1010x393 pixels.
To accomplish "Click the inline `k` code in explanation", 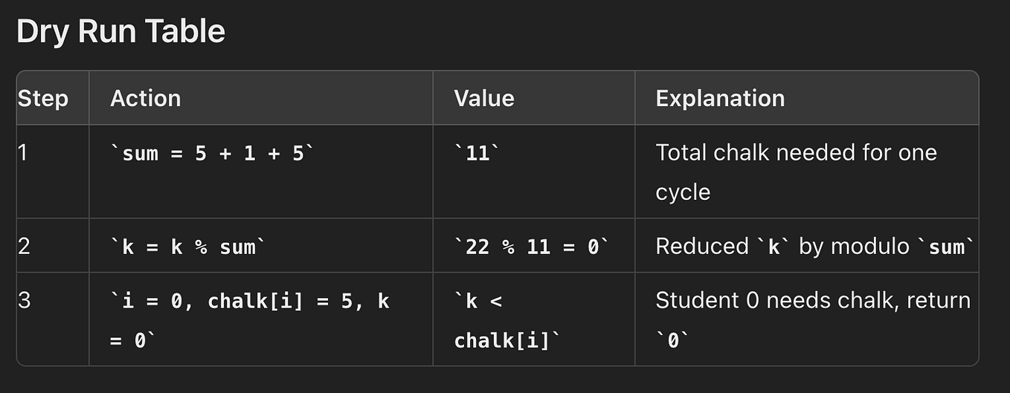I will 773,247.
